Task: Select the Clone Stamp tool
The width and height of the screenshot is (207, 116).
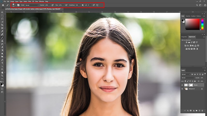Action: [x=2, y=41]
